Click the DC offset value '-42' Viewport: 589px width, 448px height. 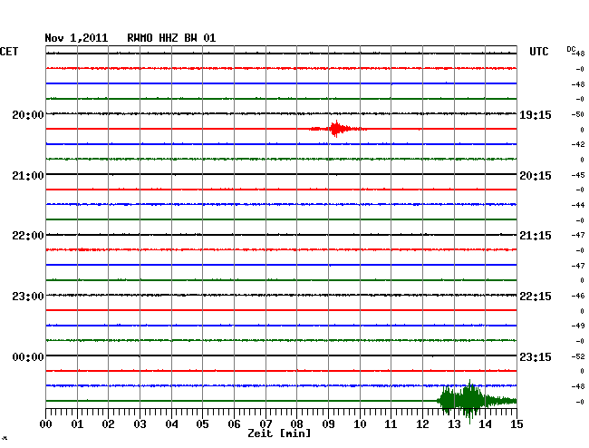click(x=578, y=144)
